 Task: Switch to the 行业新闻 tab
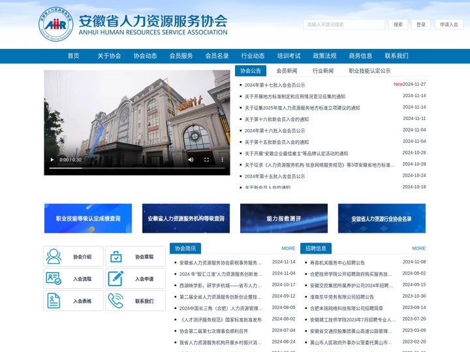click(323, 71)
